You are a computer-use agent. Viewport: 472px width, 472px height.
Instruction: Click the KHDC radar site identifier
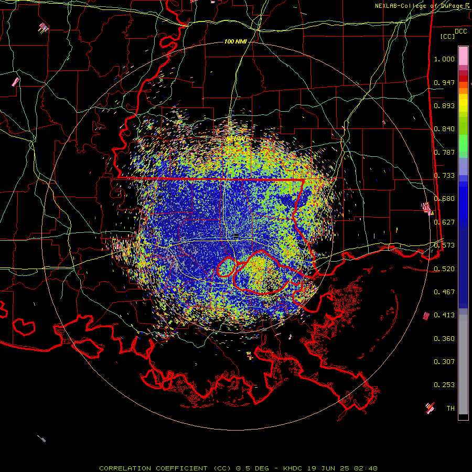(293, 468)
